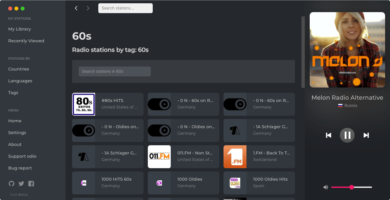
Task: Select the 011.FM - Non St... station
Action: (183, 157)
